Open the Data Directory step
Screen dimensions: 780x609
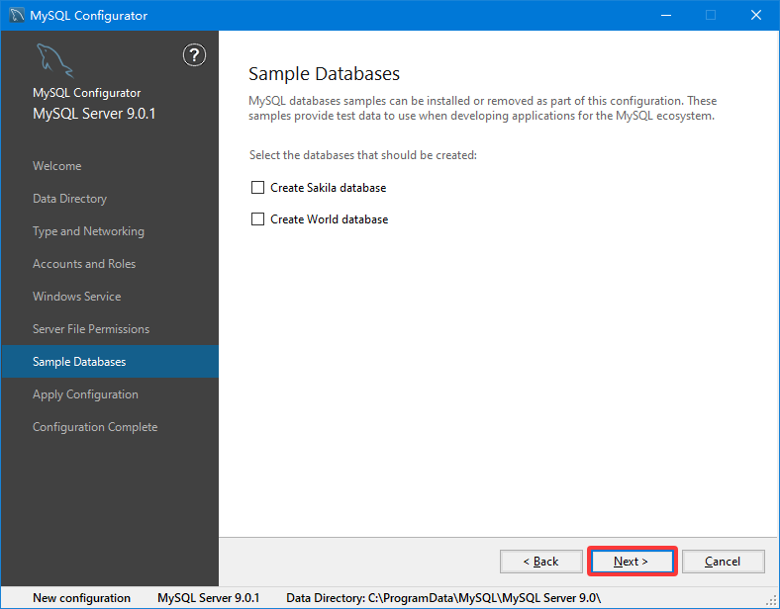click(x=69, y=199)
